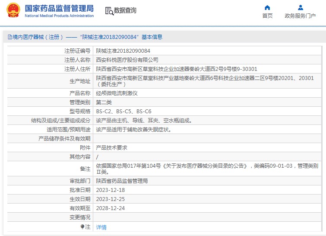Select 陕西省药品监督管理局 approval department

(122, 181)
